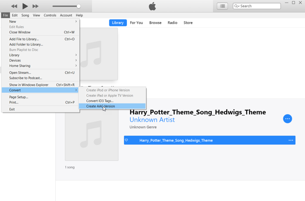Choose Print from File menu
305x201 pixels.
coord(41,102)
